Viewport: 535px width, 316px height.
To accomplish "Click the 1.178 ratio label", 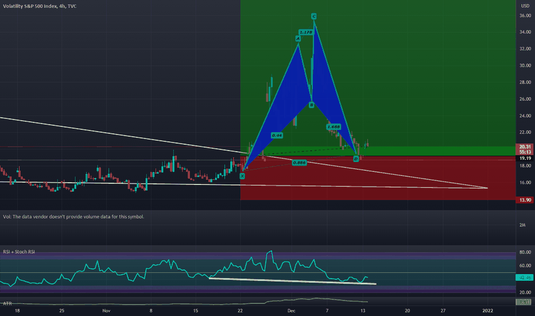I will (305, 32).
